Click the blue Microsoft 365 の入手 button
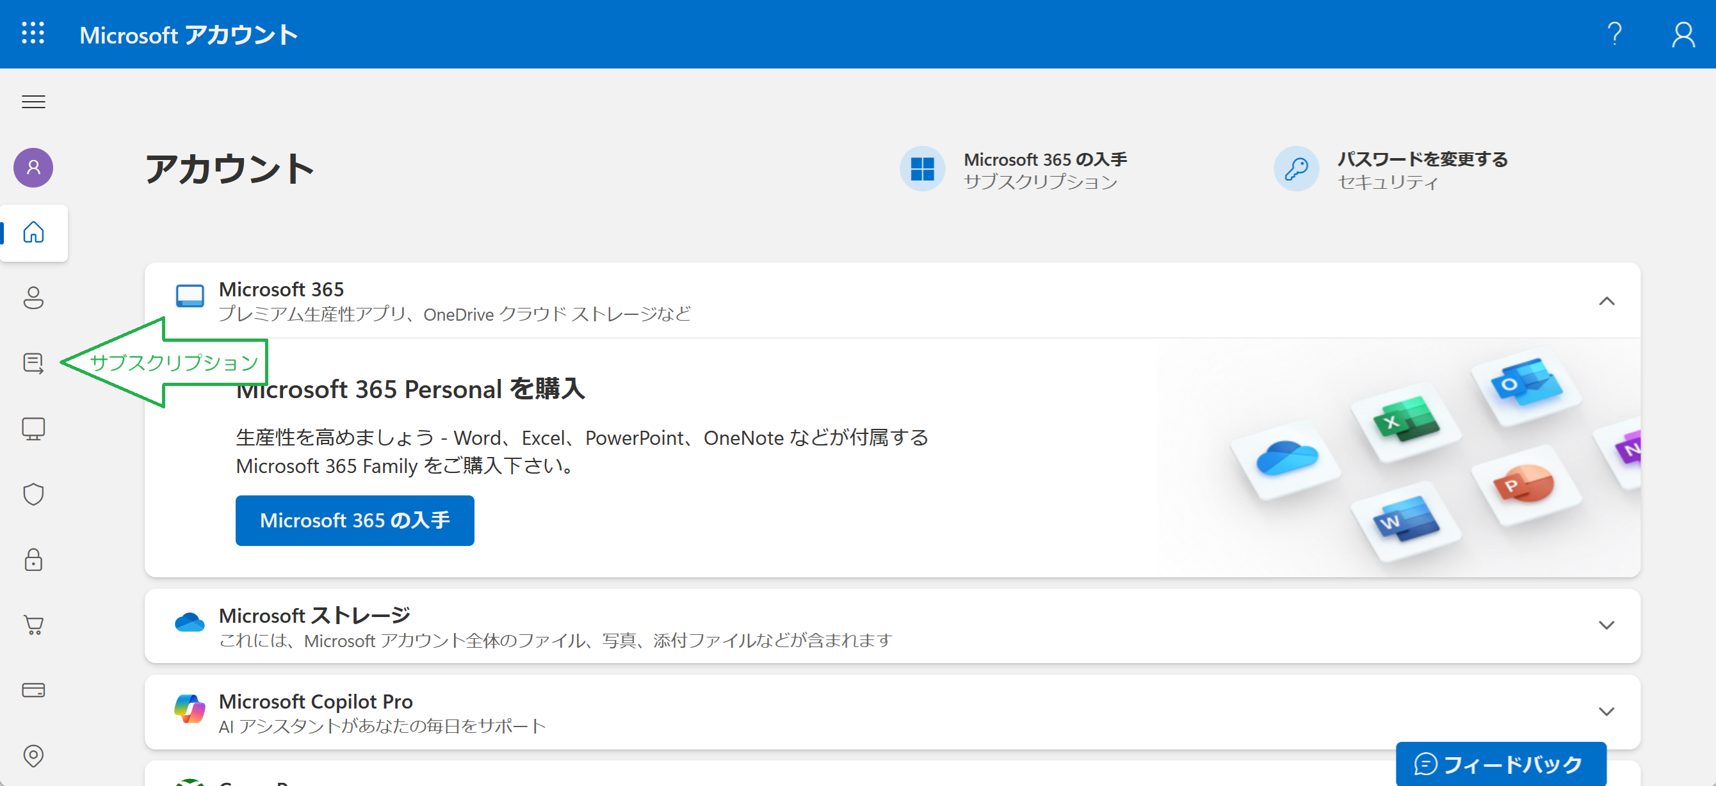 point(354,520)
